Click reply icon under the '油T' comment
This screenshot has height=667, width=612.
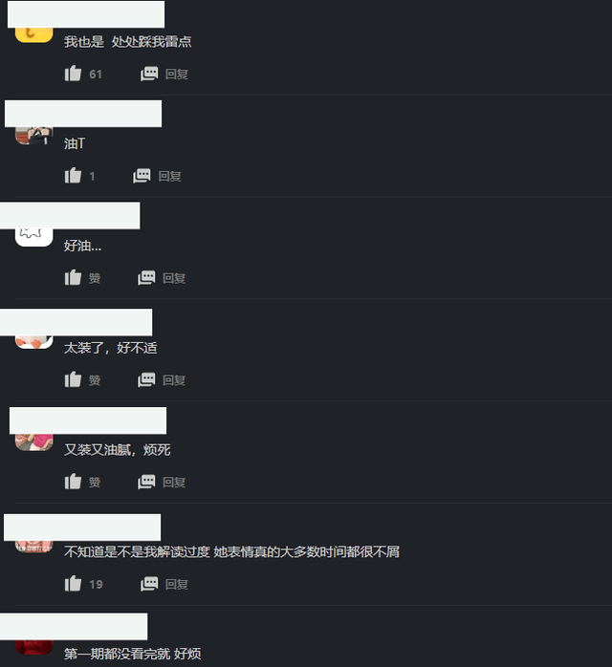[x=142, y=176]
